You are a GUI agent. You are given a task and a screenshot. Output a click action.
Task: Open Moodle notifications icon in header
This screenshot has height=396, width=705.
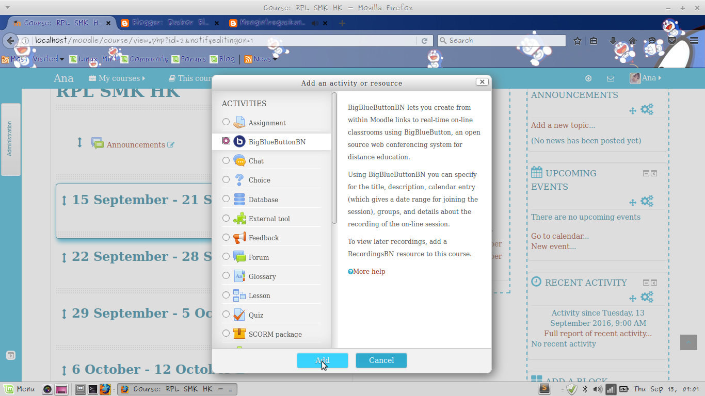[588, 78]
